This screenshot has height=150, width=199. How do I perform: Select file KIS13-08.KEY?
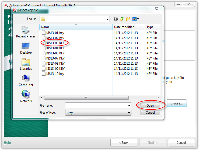point(55,64)
